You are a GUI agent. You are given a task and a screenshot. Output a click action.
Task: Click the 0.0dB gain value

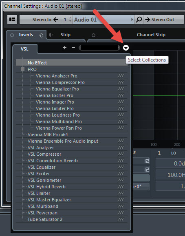click(x=171, y=163)
